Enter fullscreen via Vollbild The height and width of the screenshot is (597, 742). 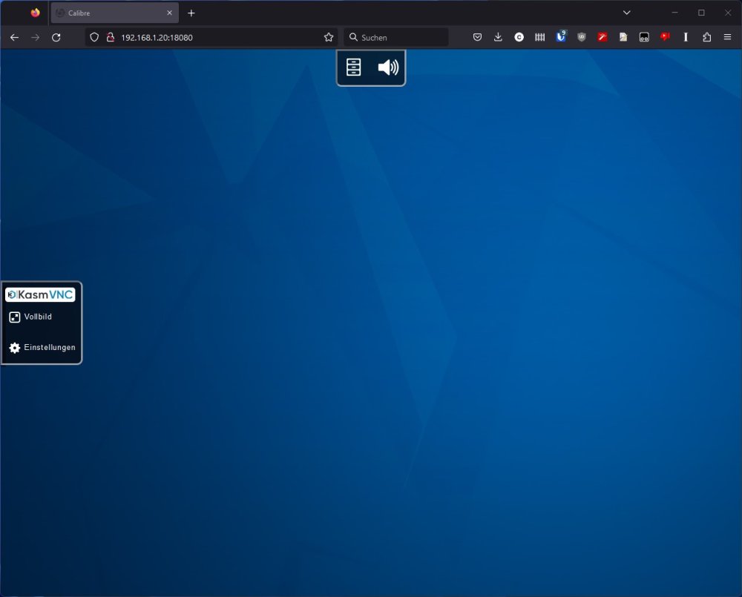coord(30,317)
